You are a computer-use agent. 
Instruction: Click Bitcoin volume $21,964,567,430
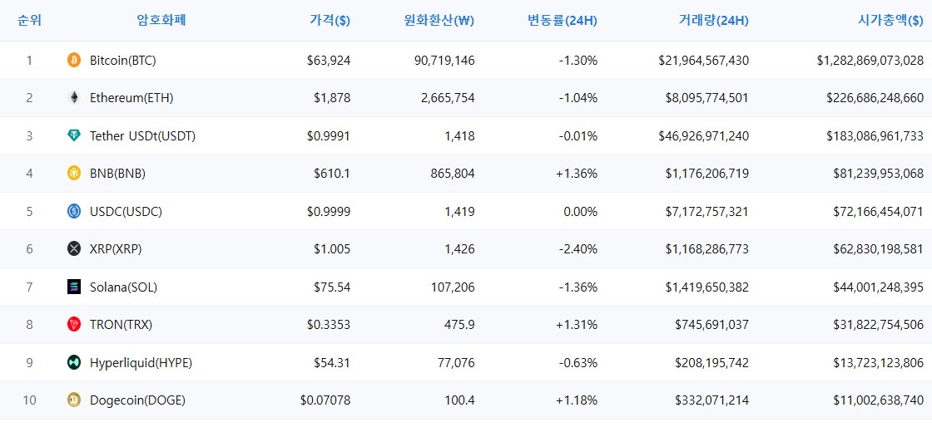tap(704, 60)
